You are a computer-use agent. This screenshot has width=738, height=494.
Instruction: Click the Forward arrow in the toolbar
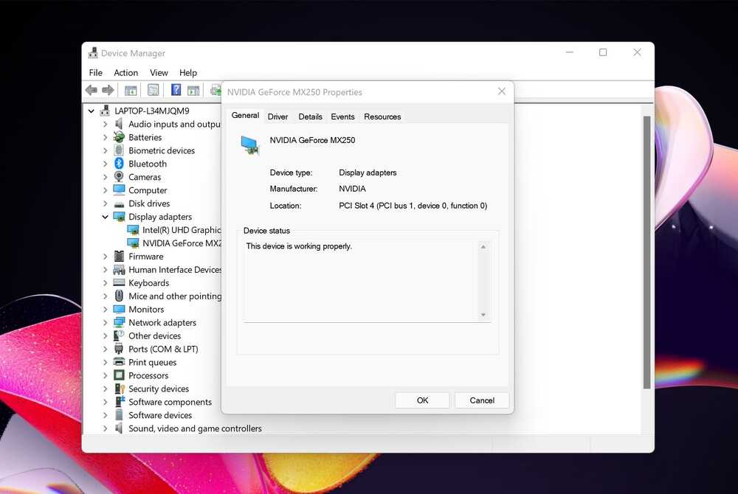point(108,90)
